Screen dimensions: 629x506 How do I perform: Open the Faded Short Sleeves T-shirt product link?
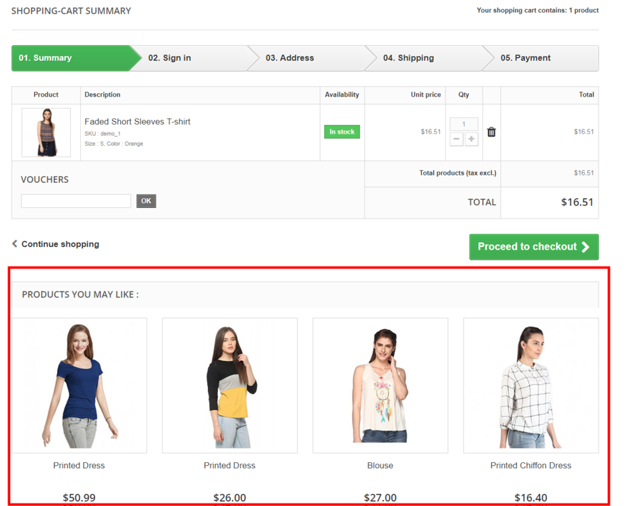tap(138, 121)
